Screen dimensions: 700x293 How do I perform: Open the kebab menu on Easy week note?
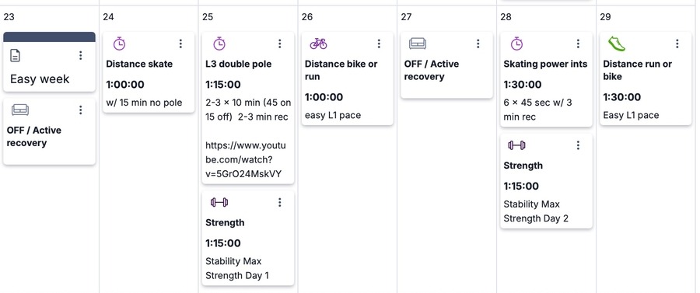[81, 55]
